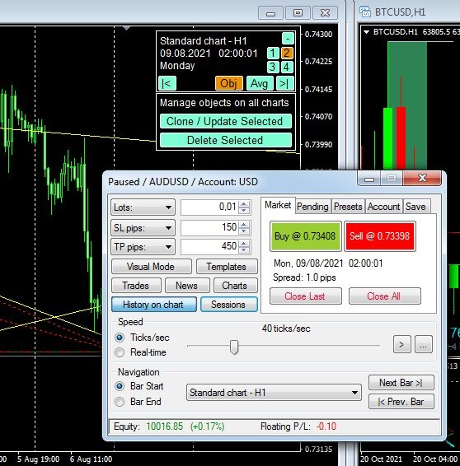This screenshot has width=460, height=466.
Task: Jump to chart start with |< button
Action: [167, 83]
